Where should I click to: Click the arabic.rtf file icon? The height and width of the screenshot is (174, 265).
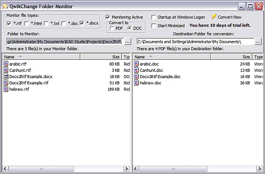6,64
